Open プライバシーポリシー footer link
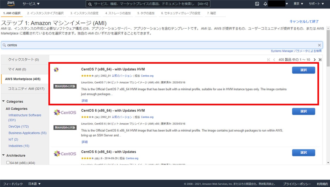Viewport: 330px width, 187px height. 297,184
